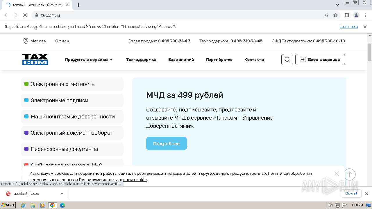This screenshot has width=372, height=209.
Task: Click Show all downloads
Action: click(x=351, y=193)
